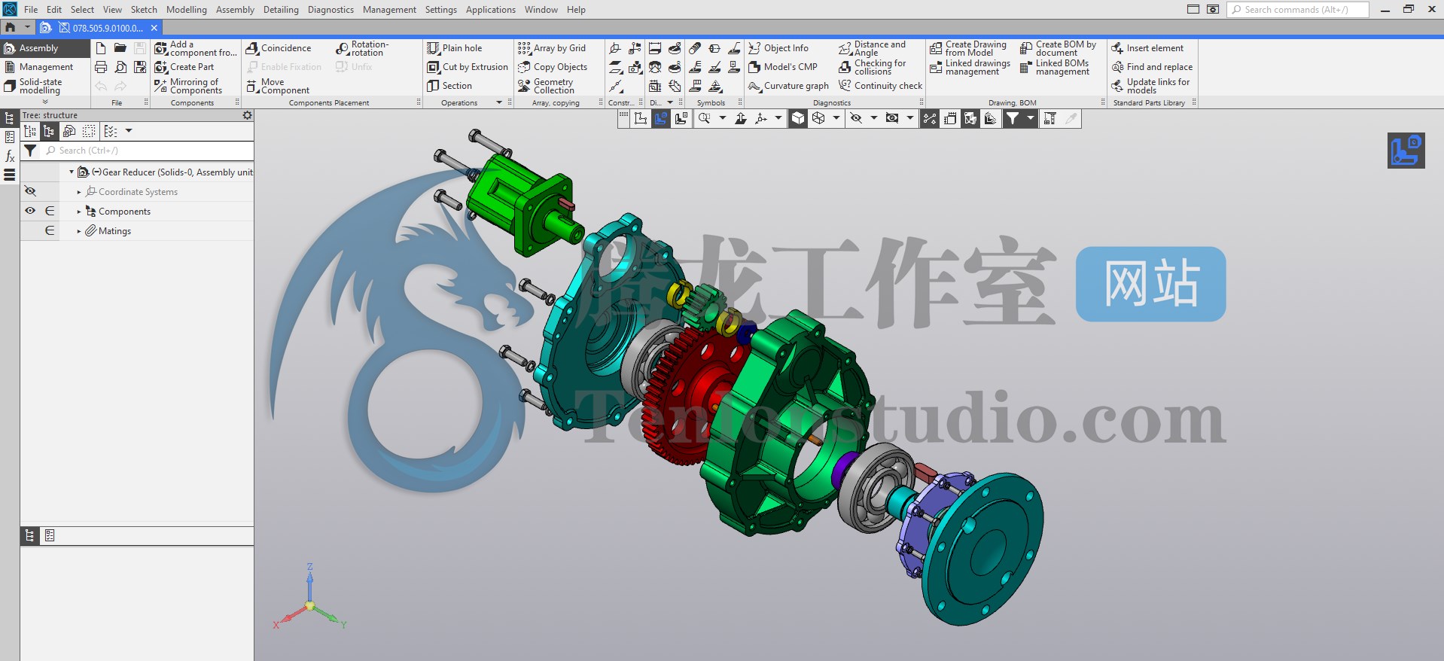Open Print Preview magnifier icon
This screenshot has height=661, width=1444.
(120, 67)
